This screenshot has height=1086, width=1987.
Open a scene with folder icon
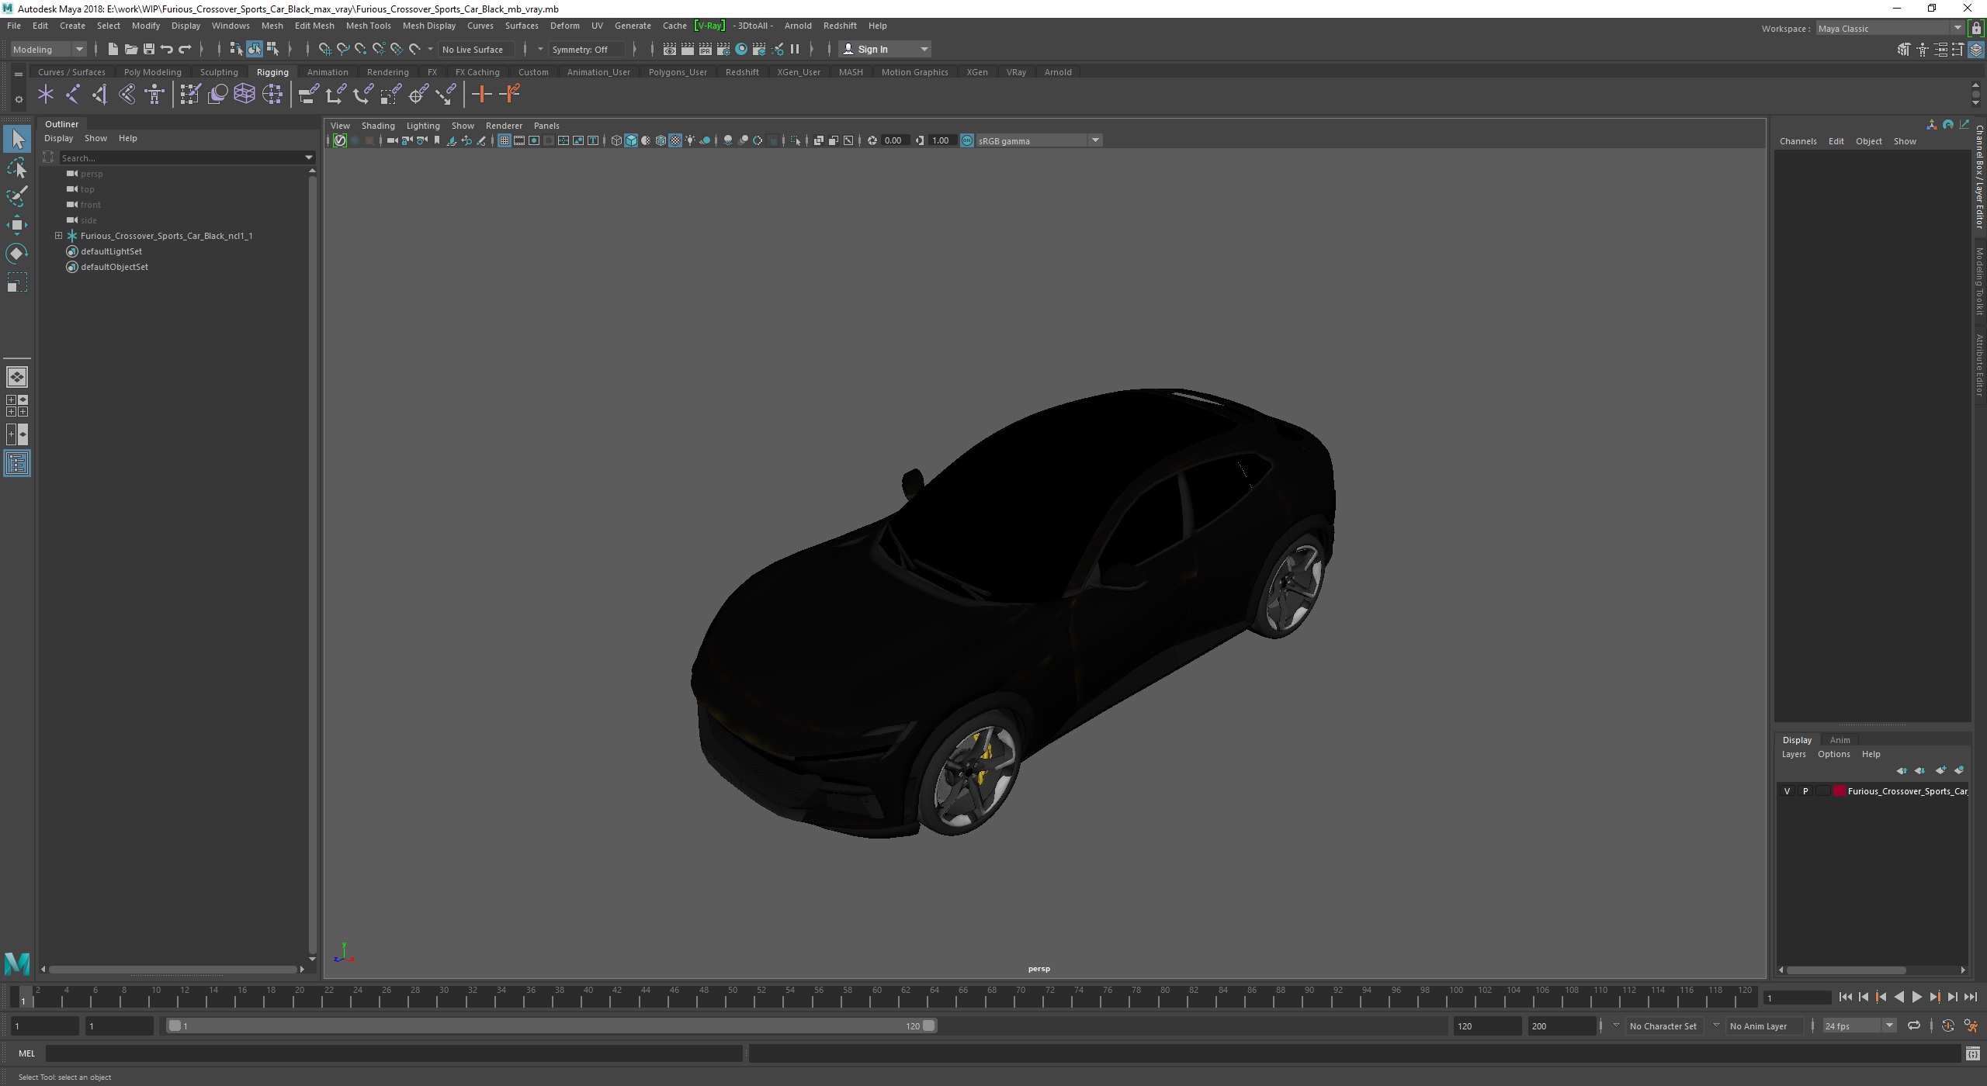tap(130, 49)
